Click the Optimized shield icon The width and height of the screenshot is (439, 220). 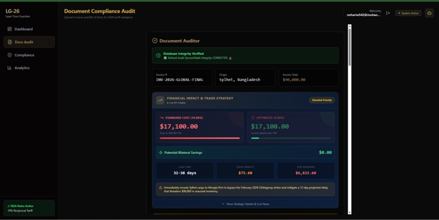click(x=253, y=118)
